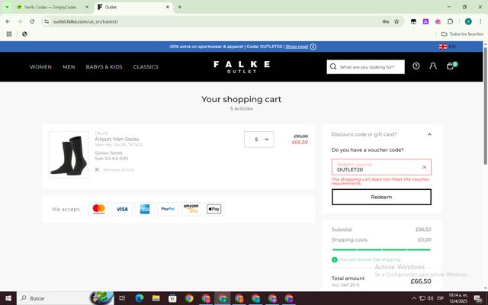The image size is (488, 305).
Task: Open the volume icon in system tray
Action: pos(430,298)
